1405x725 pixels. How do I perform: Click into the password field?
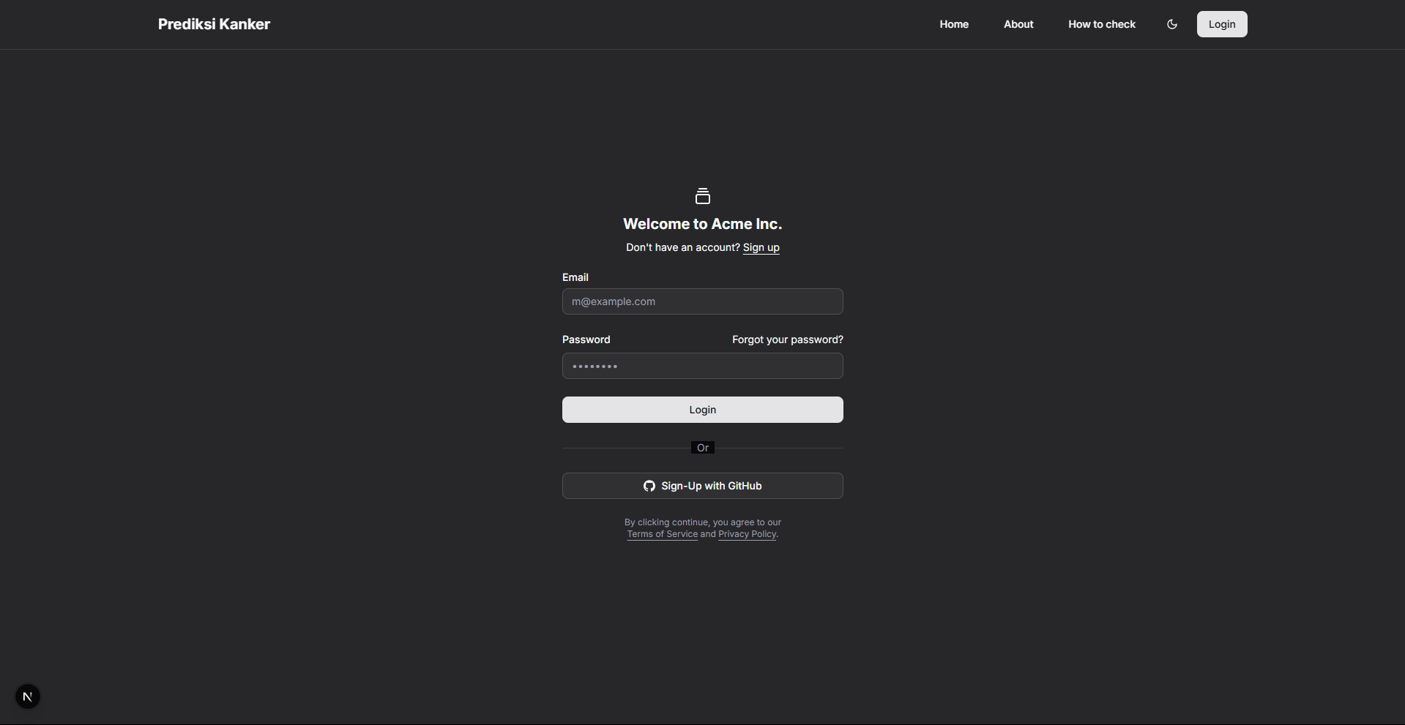coord(702,366)
